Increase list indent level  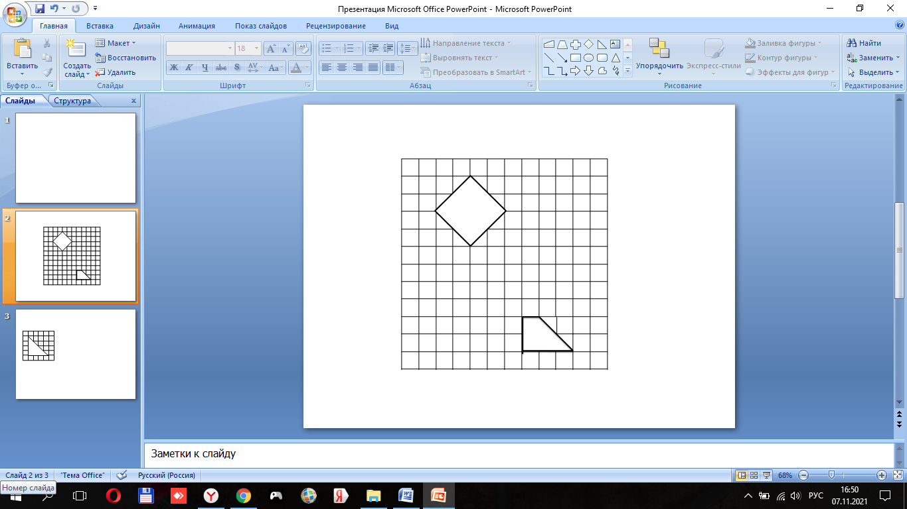point(388,48)
